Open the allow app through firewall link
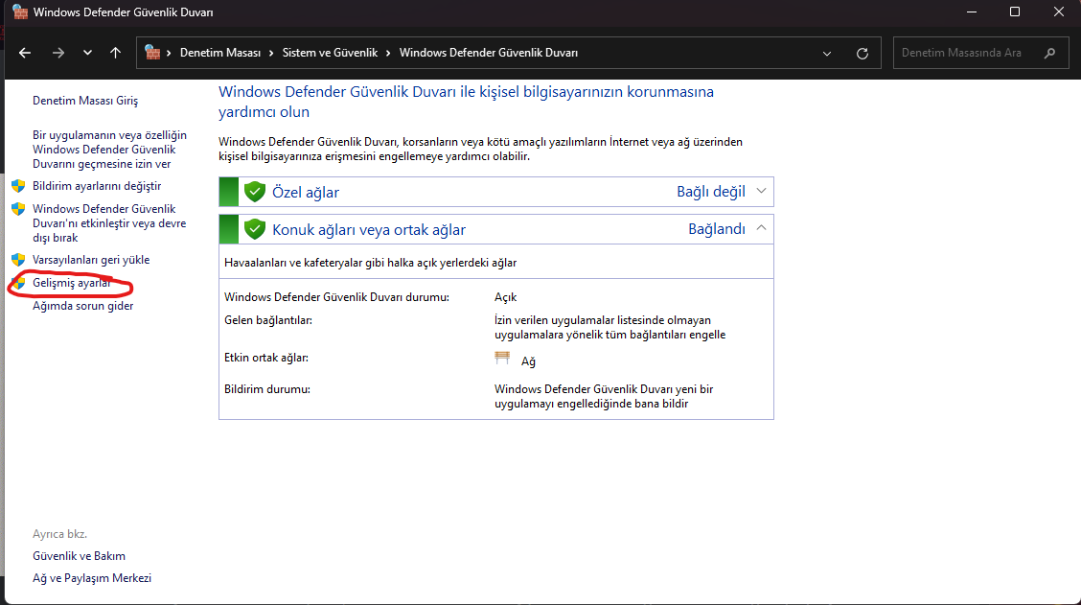Image resolution: width=1081 pixels, height=605 pixels. 109,150
